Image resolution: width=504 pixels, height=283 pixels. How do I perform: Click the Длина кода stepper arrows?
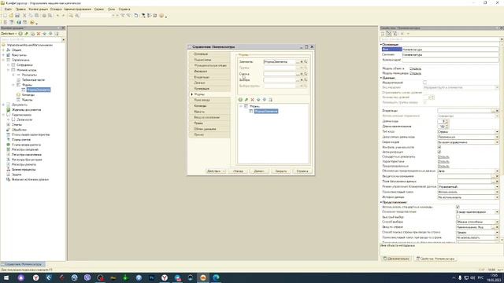(x=447, y=122)
